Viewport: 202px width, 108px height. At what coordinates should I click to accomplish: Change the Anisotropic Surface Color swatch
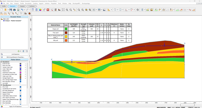(20, 73)
